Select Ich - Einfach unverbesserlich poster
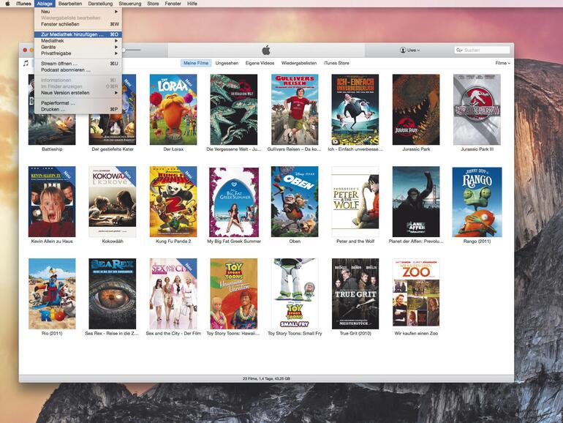This screenshot has width=563, height=423. coord(355,110)
